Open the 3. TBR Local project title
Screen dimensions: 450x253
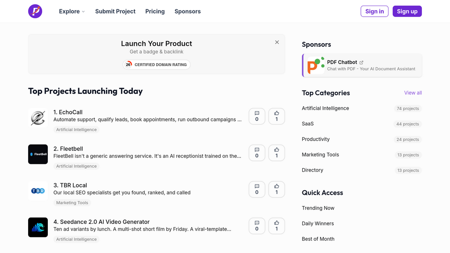coord(70,186)
